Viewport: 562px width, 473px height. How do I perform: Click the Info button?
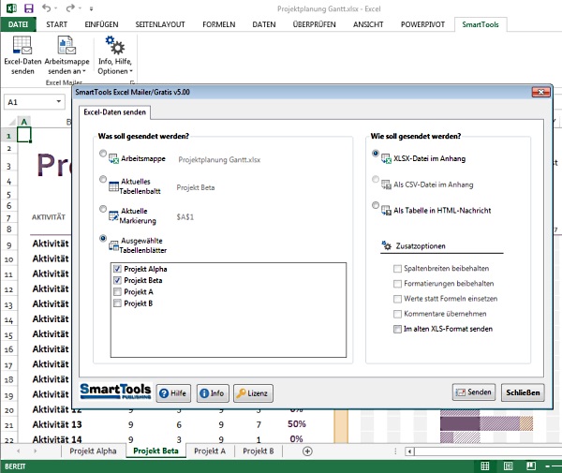(x=213, y=393)
